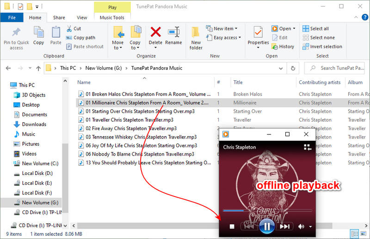Open the Move to dropdown
The image size is (370, 239).
[117, 38]
